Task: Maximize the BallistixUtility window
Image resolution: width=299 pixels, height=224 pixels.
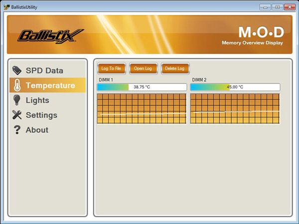Action: point(278,7)
